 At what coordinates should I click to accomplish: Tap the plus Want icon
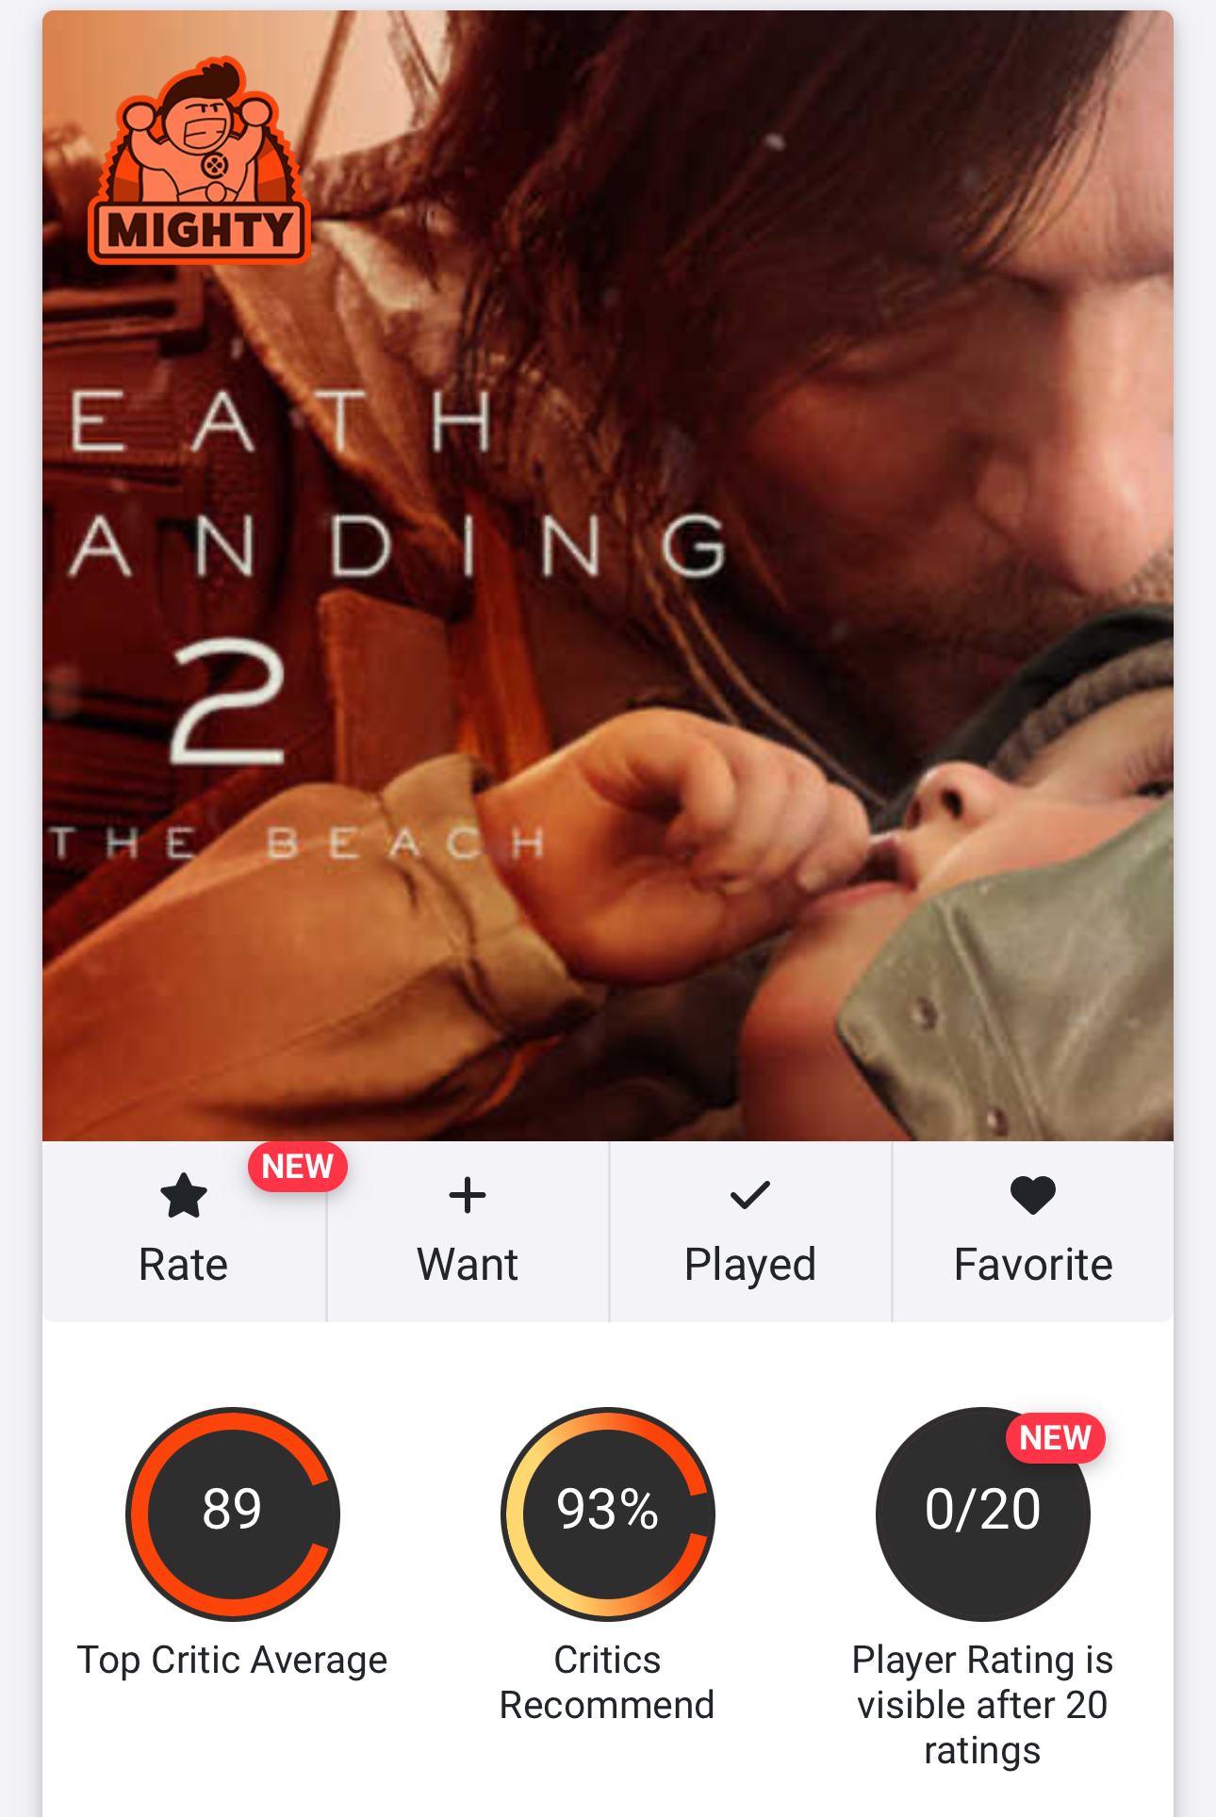(468, 1195)
